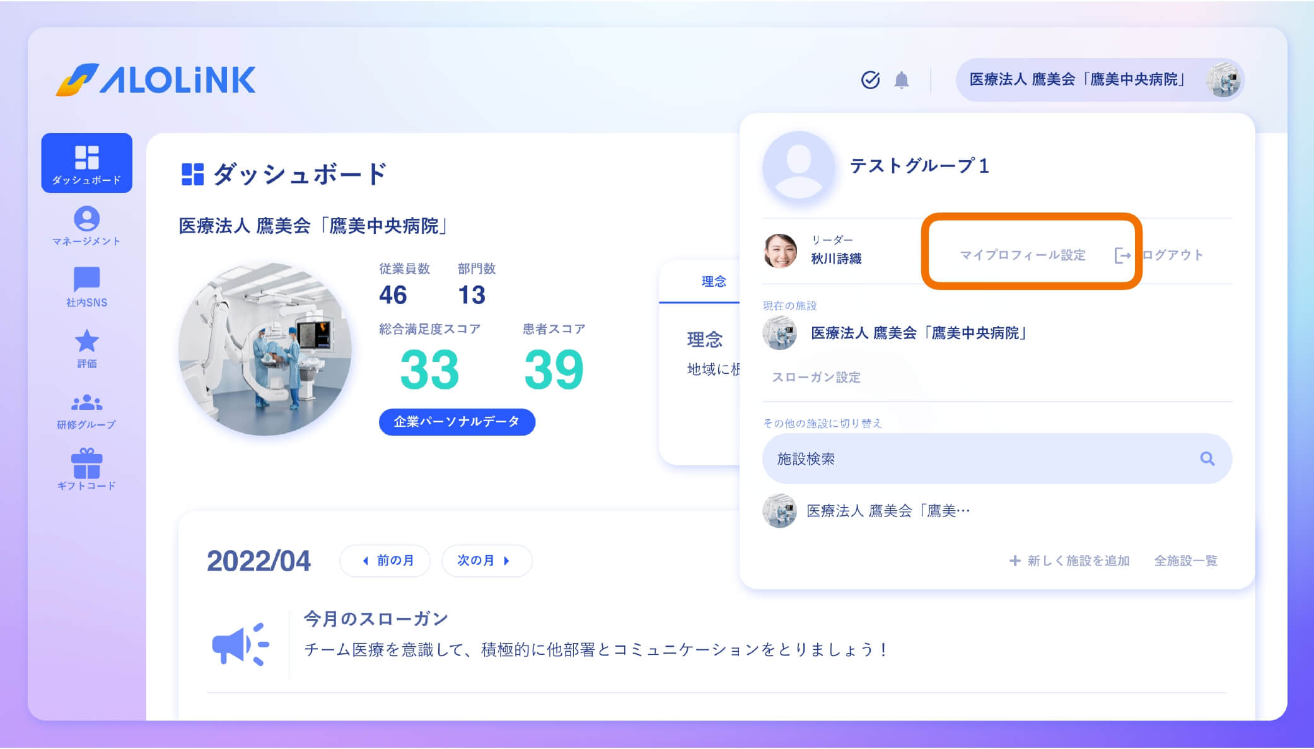
Task: Open 全施設一覧 facility list
Action: click(x=1185, y=560)
